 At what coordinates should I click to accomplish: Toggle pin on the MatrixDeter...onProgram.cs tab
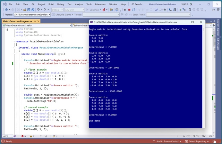[35, 21]
